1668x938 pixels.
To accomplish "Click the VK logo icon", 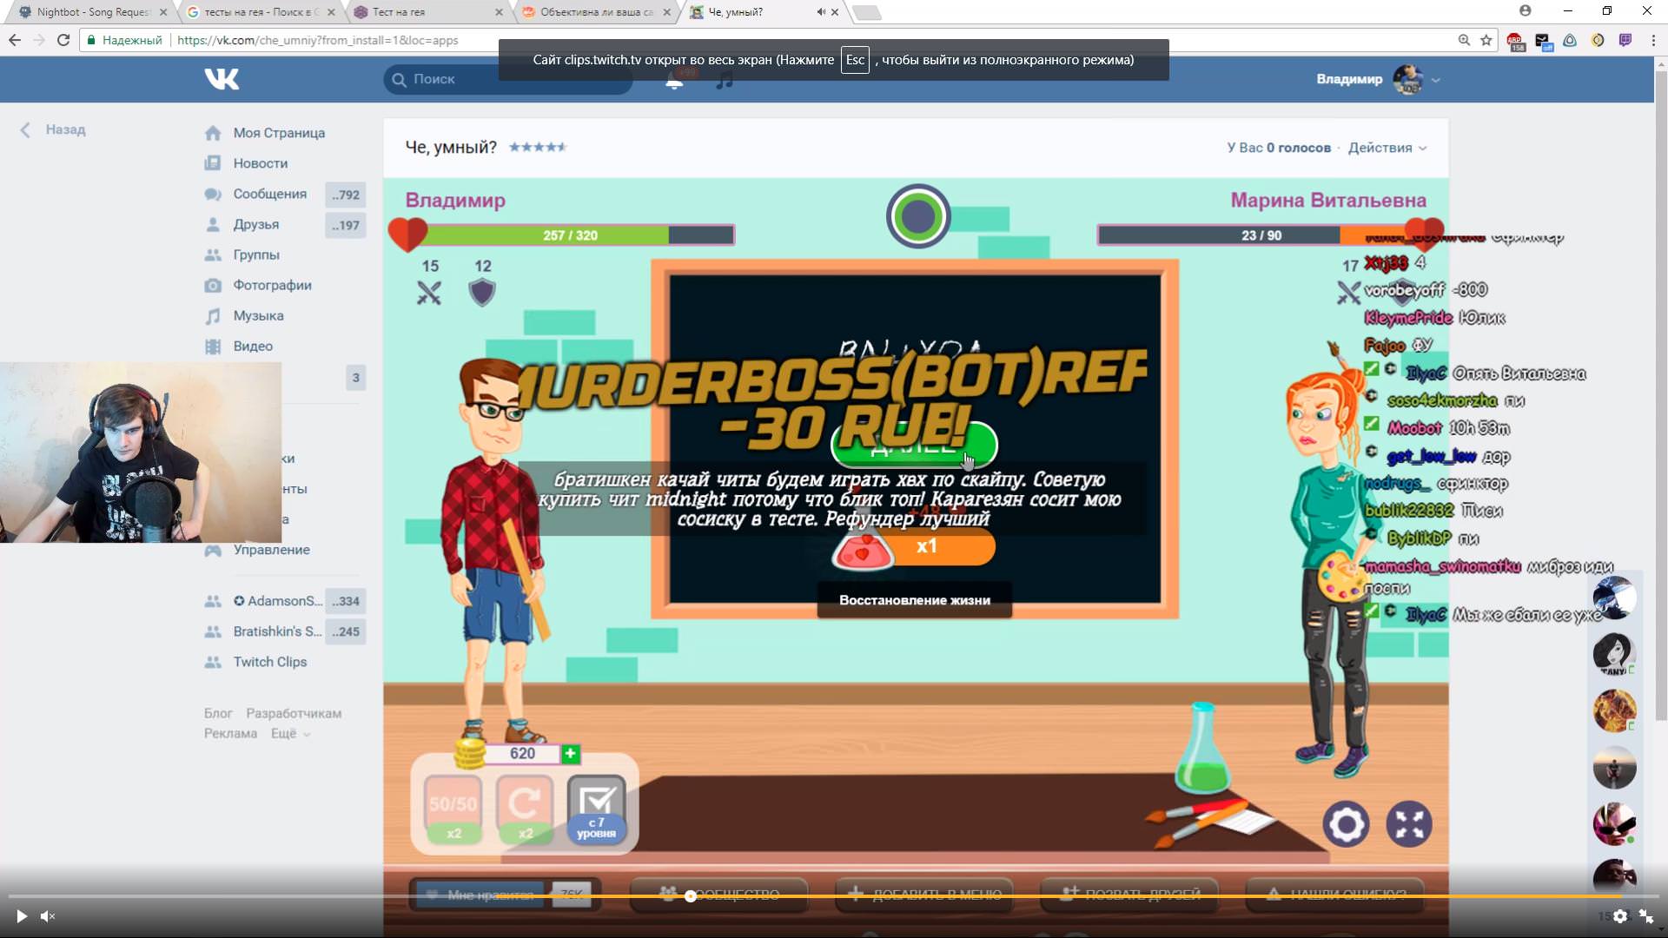I will 222,79.
